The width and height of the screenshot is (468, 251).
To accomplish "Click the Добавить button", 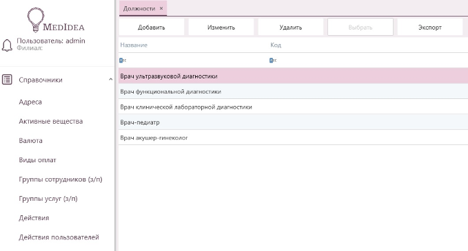I will tap(152, 28).
